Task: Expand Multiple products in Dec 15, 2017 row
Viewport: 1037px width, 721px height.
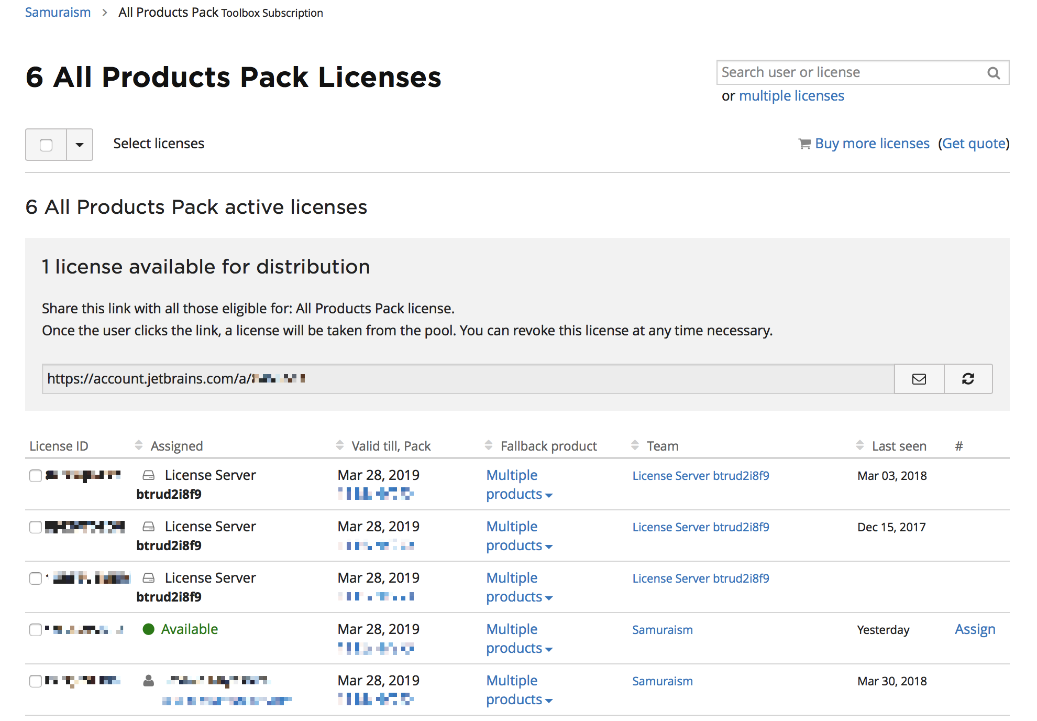Action: pyautogui.click(x=519, y=536)
